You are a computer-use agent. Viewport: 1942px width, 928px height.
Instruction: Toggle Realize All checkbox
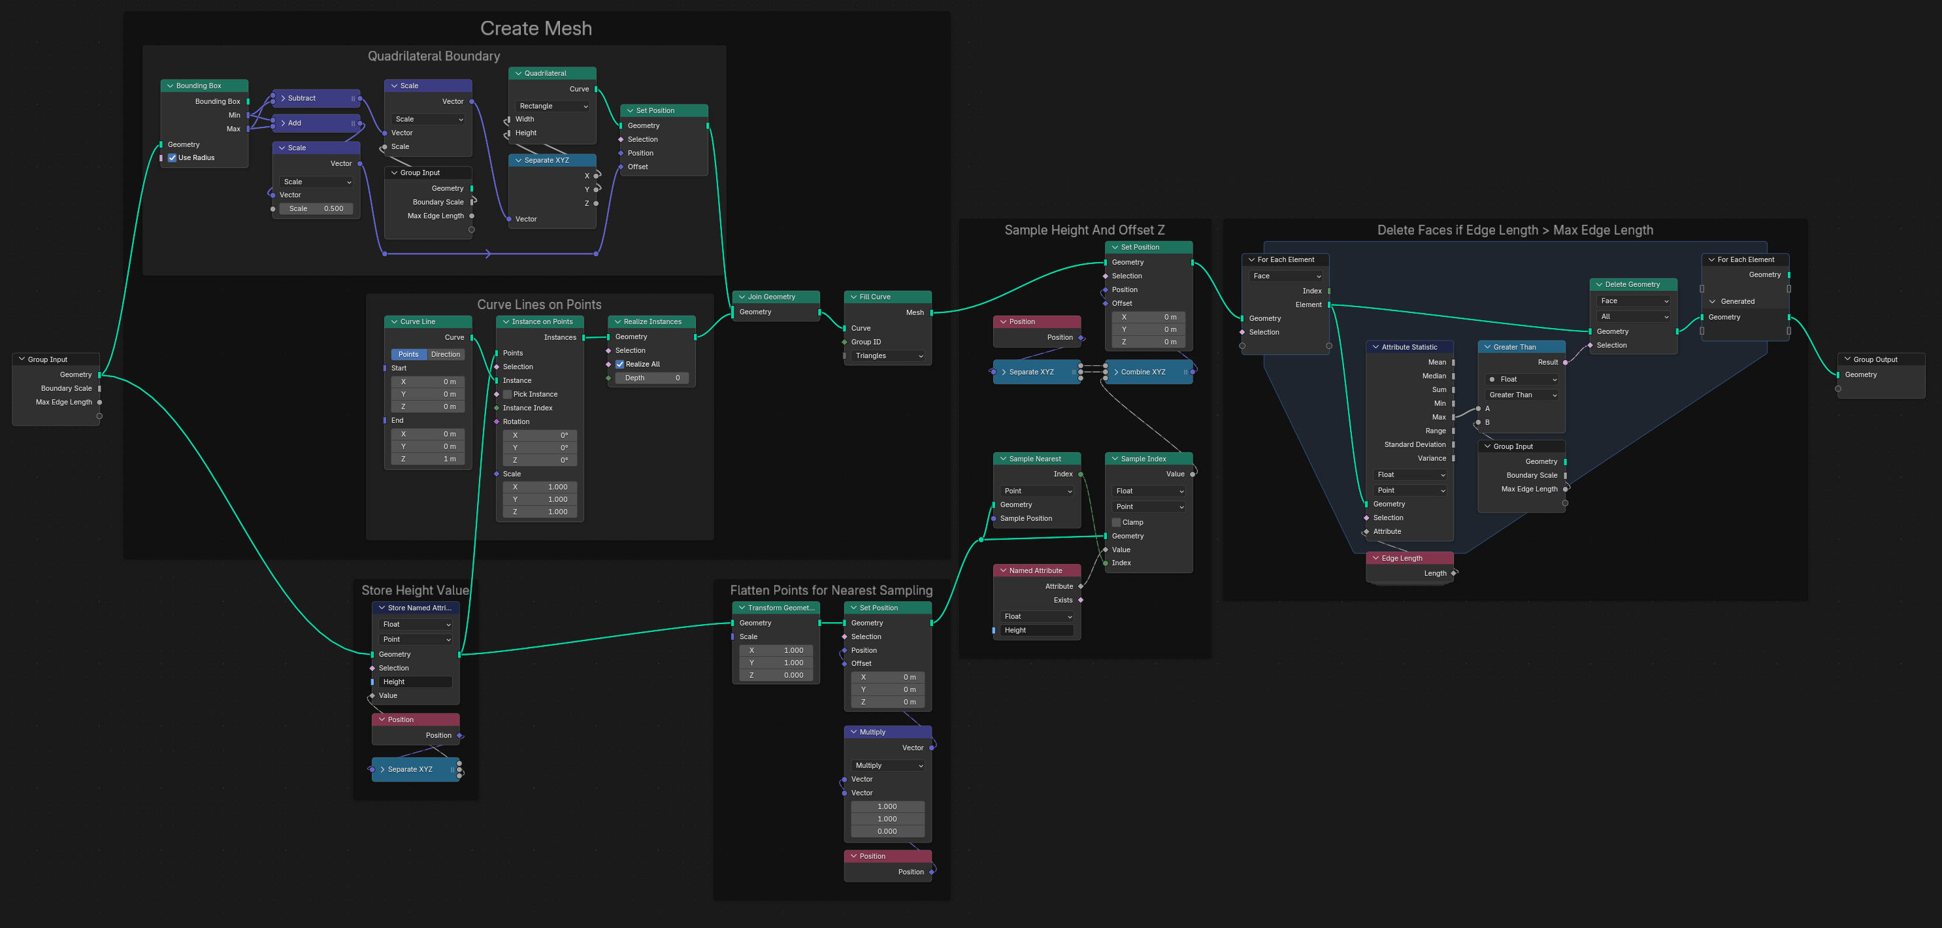[x=619, y=364]
